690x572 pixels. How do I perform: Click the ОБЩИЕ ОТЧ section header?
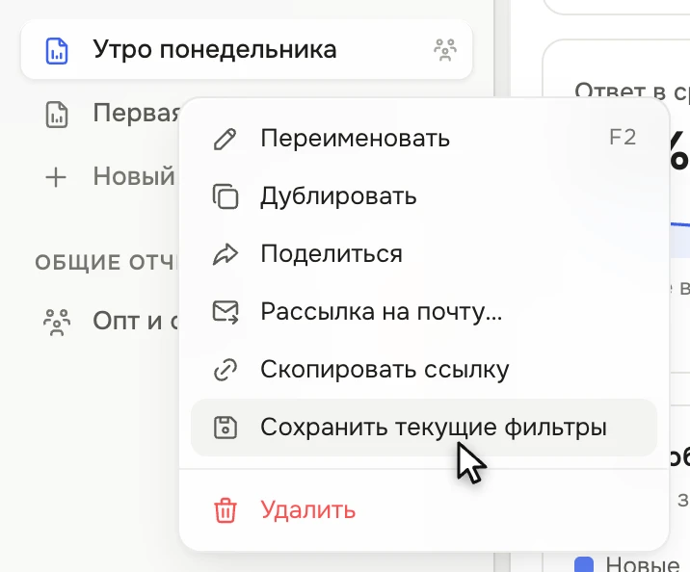[x=107, y=263]
